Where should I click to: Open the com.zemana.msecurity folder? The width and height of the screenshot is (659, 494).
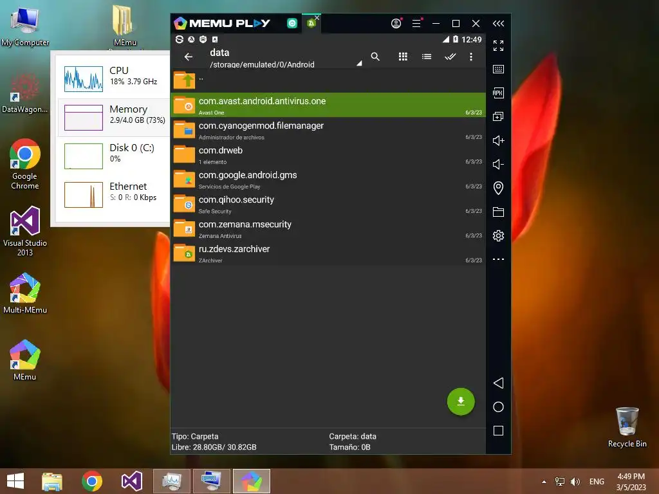pos(328,228)
